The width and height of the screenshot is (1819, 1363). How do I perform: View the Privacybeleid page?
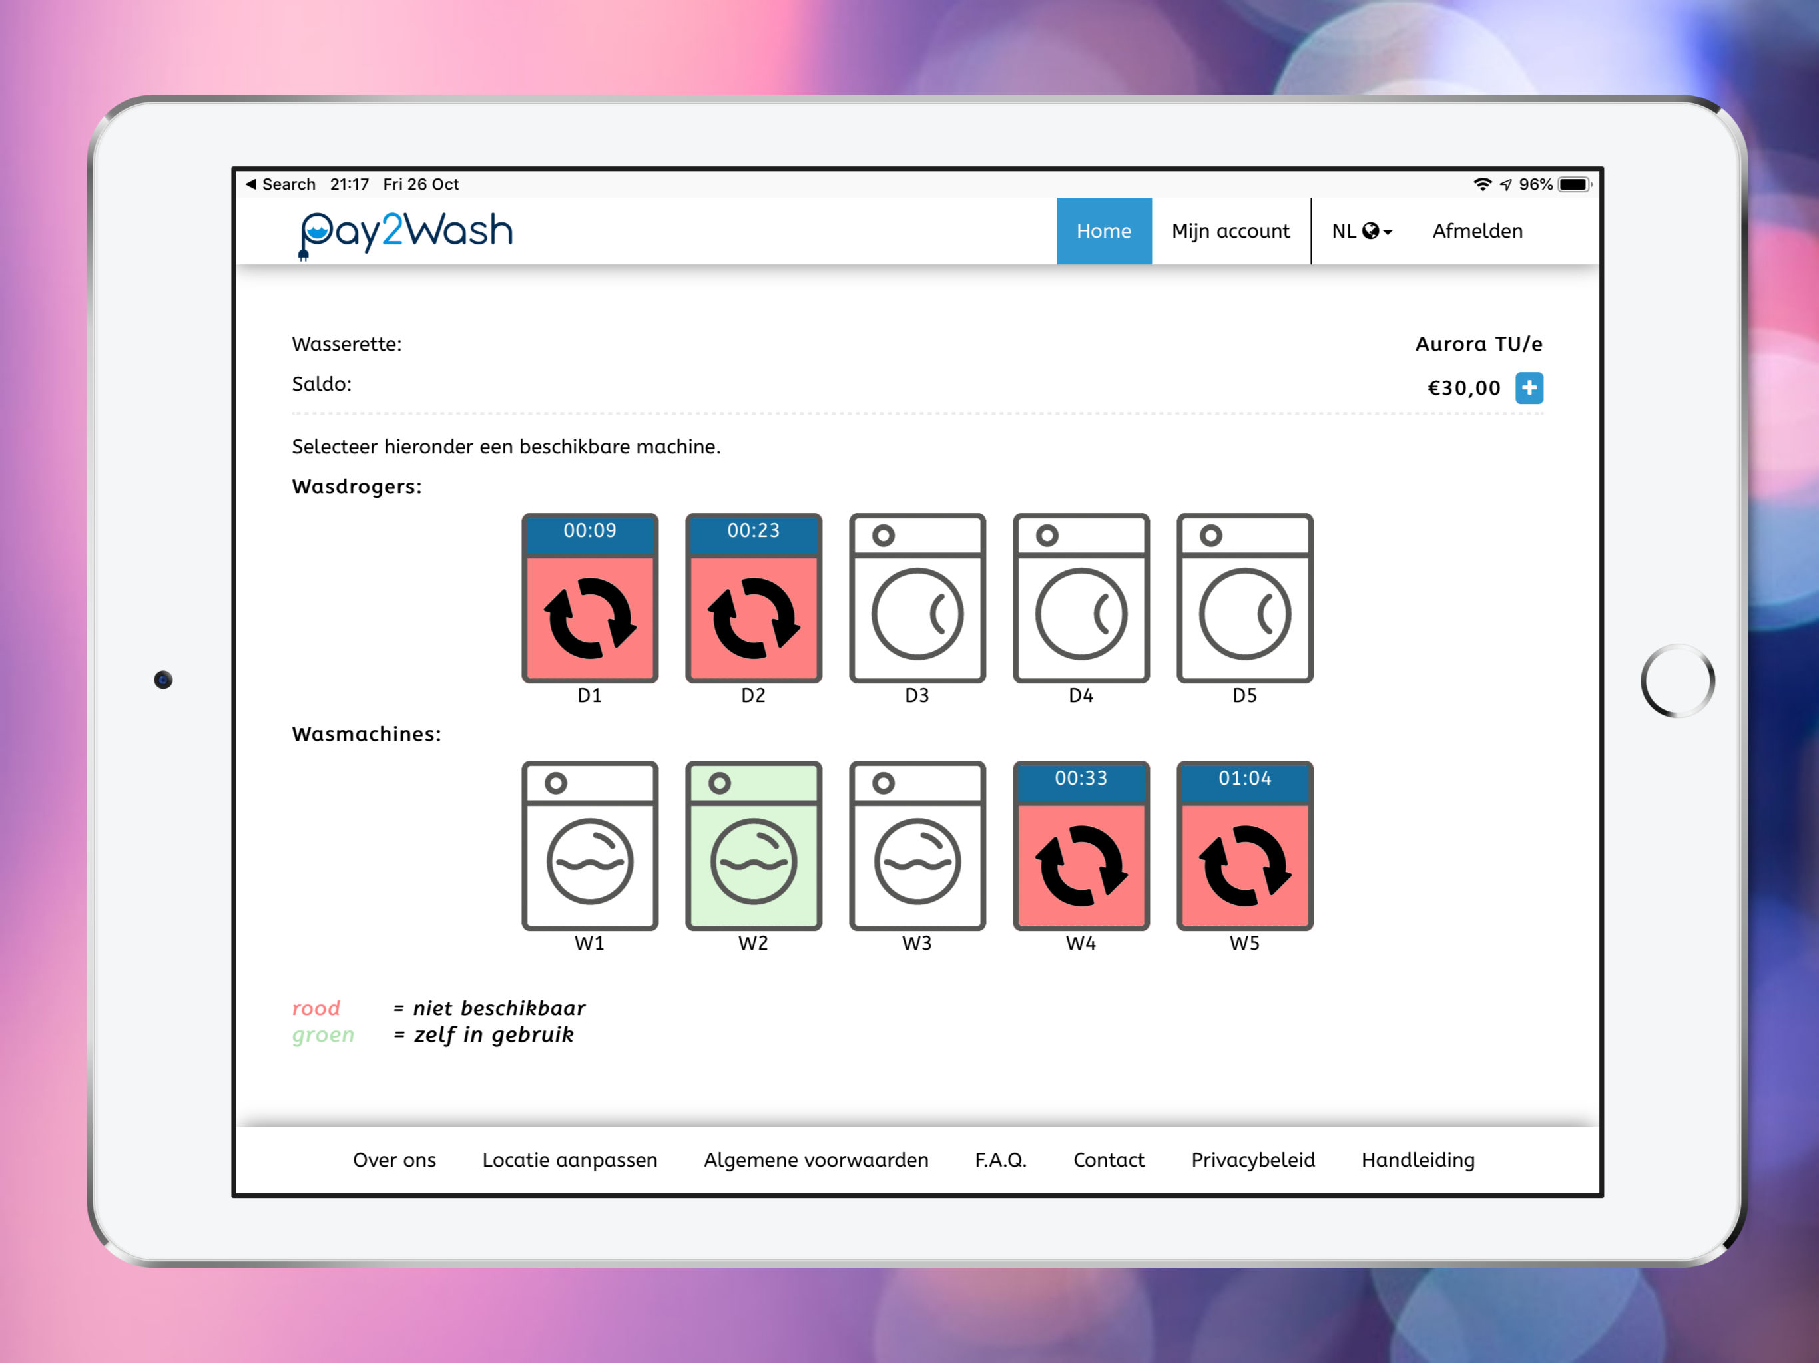(x=1252, y=1160)
